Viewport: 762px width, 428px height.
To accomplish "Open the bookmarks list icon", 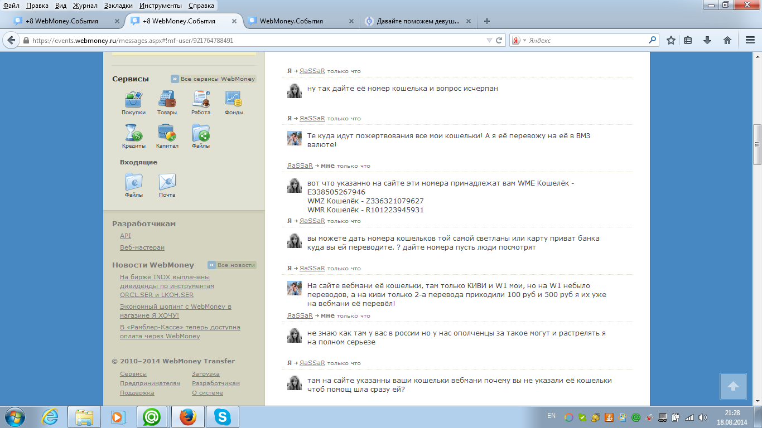I will pyautogui.click(x=688, y=40).
